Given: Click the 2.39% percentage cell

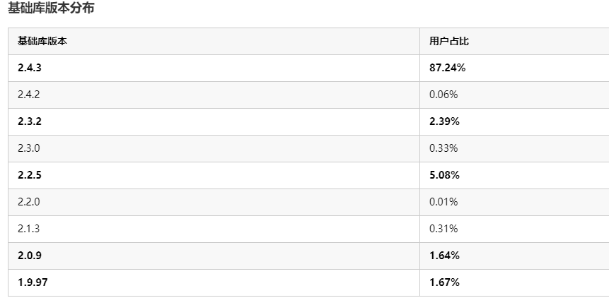Looking at the screenshot, I should (x=445, y=121).
